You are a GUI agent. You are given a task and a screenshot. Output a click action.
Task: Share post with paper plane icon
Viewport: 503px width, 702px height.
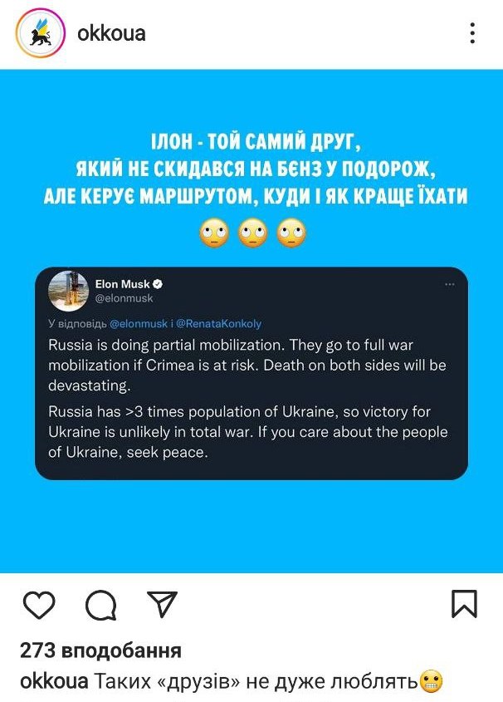(x=162, y=604)
